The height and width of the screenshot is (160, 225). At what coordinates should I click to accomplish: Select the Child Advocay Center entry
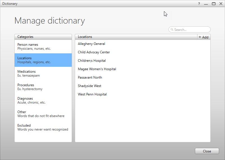pyautogui.click(x=94, y=52)
